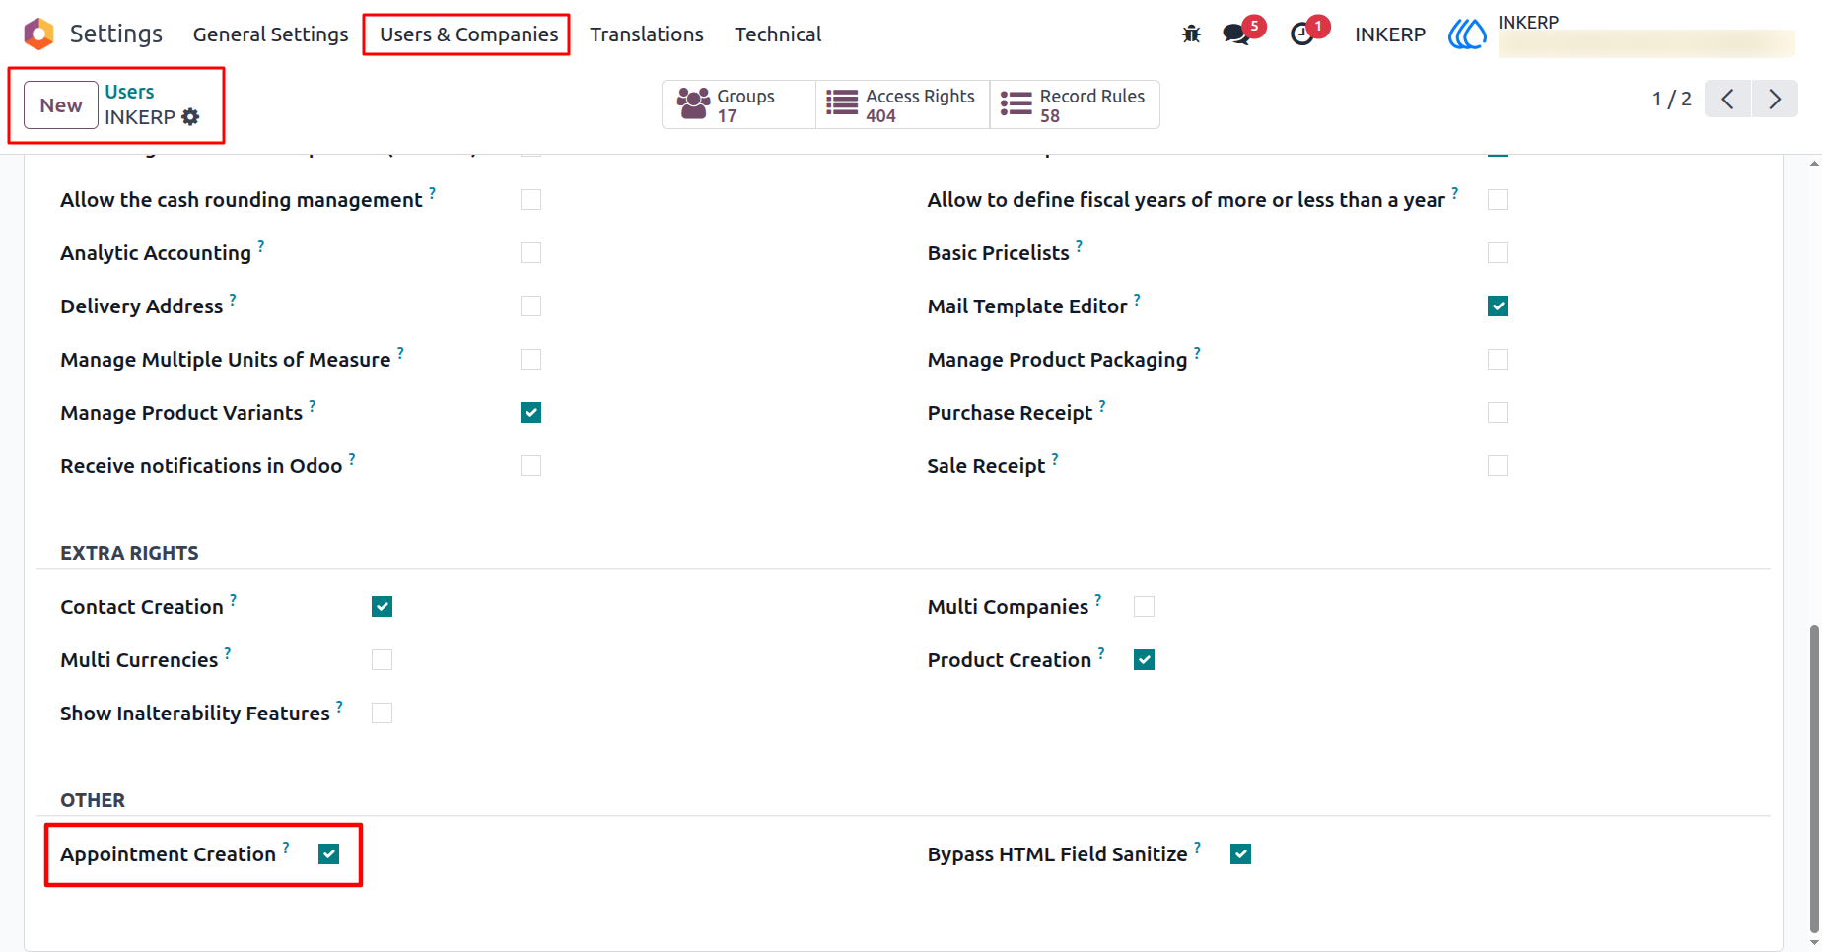Uncheck Contact Creation checkbox
The height and width of the screenshot is (952, 1822).
coord(382,607)
